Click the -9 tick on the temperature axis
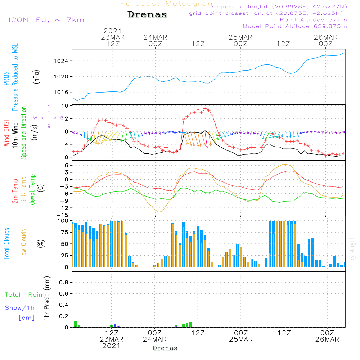Viewport: 360px width, 360px height. (x=64, y=201)
